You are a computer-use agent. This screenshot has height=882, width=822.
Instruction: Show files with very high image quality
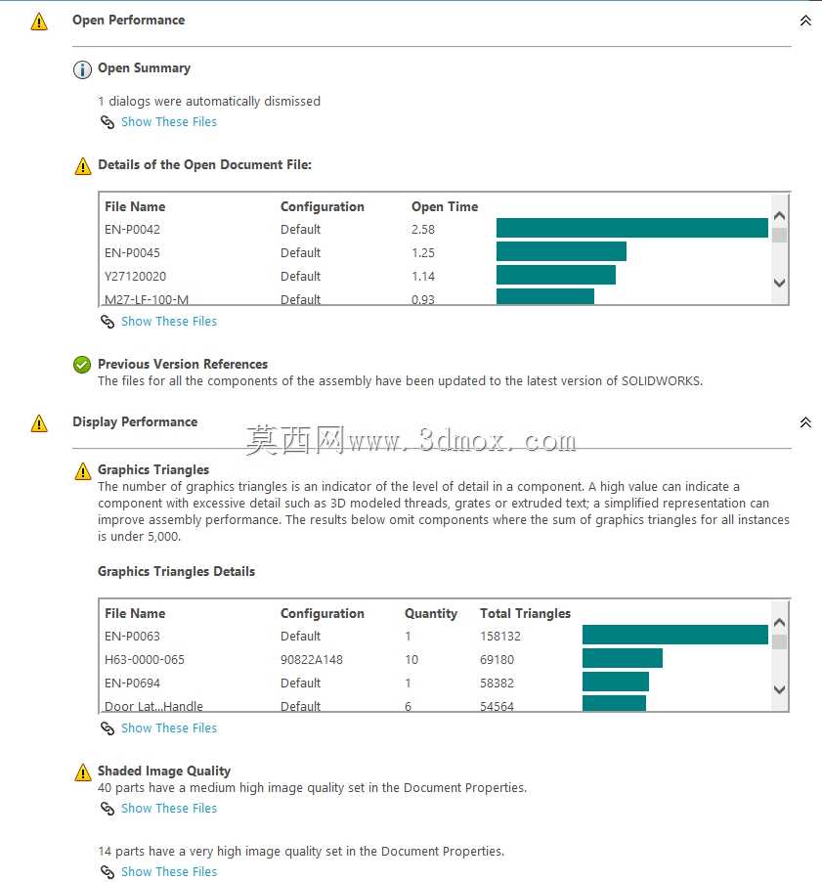click(169, 871)
